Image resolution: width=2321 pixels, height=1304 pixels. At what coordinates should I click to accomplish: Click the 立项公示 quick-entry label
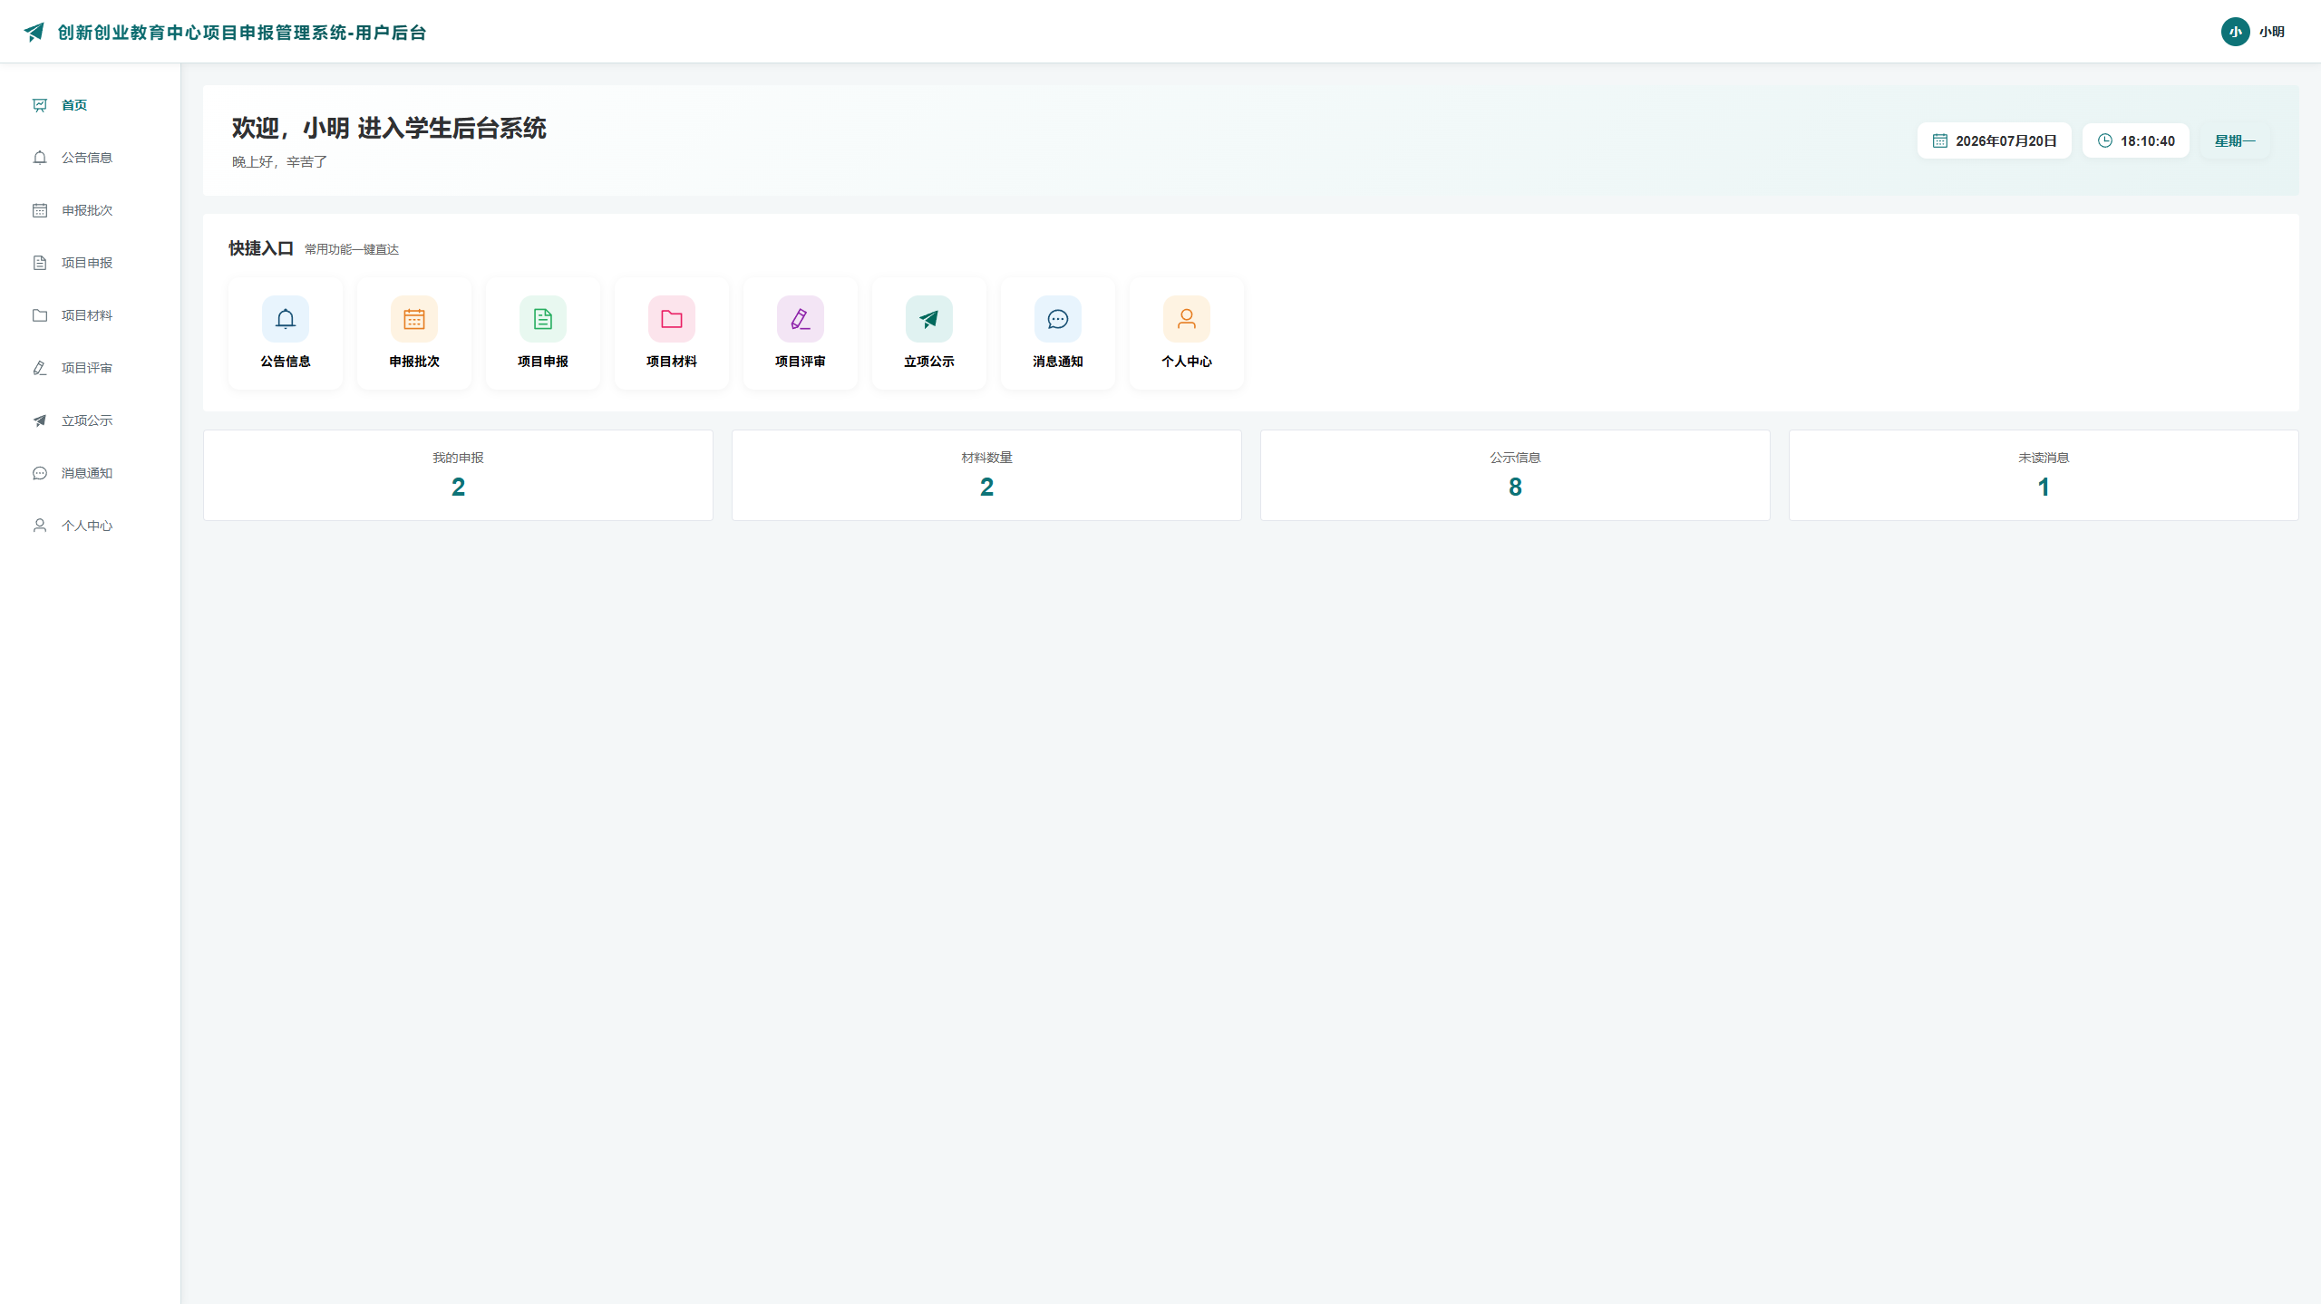point(929,362)
